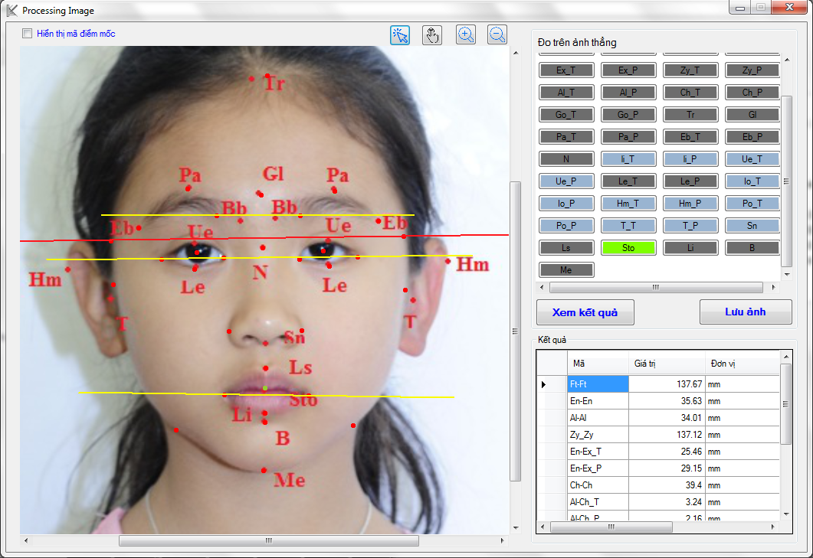The width and height of the screenshot is (813, 558).
Task: Choose the Tr landmark button
Action: coord(690,115)
